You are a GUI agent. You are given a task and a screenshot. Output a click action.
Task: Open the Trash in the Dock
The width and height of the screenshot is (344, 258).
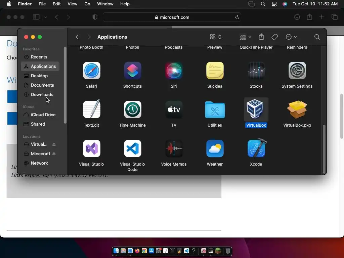click(x=228, y=251)
